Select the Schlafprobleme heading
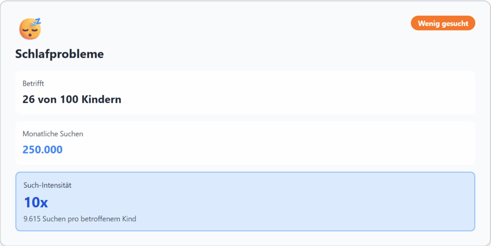The width and height of the screenshot is (491, 246). coord(59,54)
